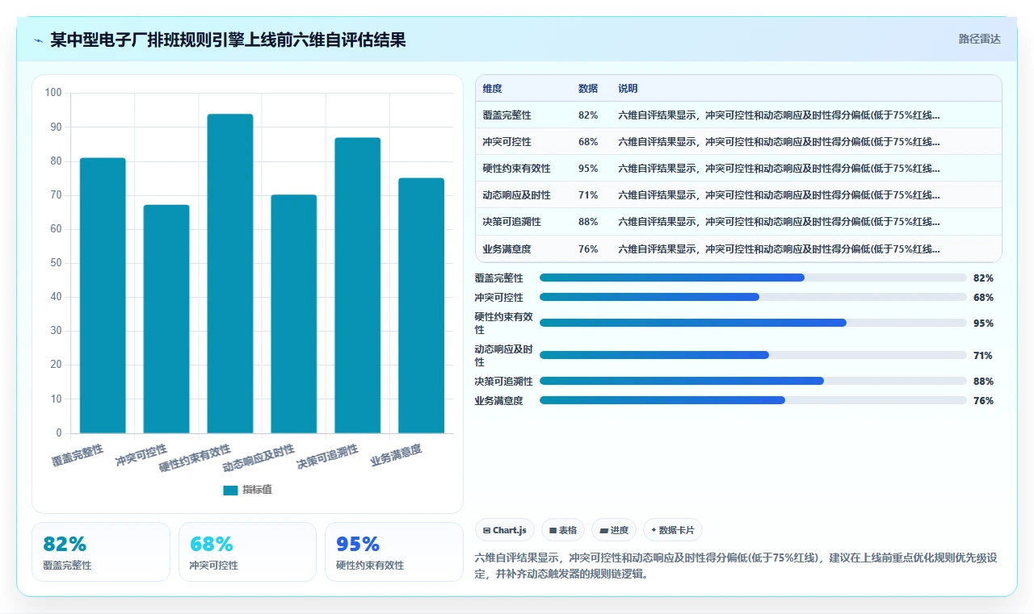Click the 维度 column header

click(x=492, y=89)
